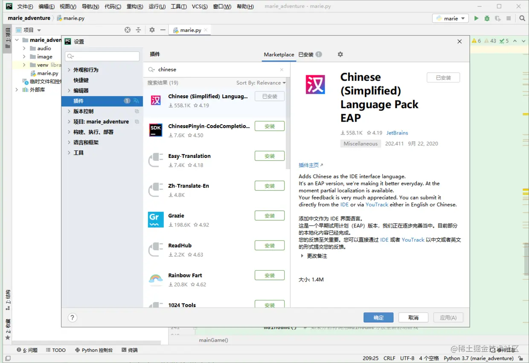The image size is (529, 363).
Task: Open the JetBrains vendor link
Action: pyautogui.click(x=397, y=133)
